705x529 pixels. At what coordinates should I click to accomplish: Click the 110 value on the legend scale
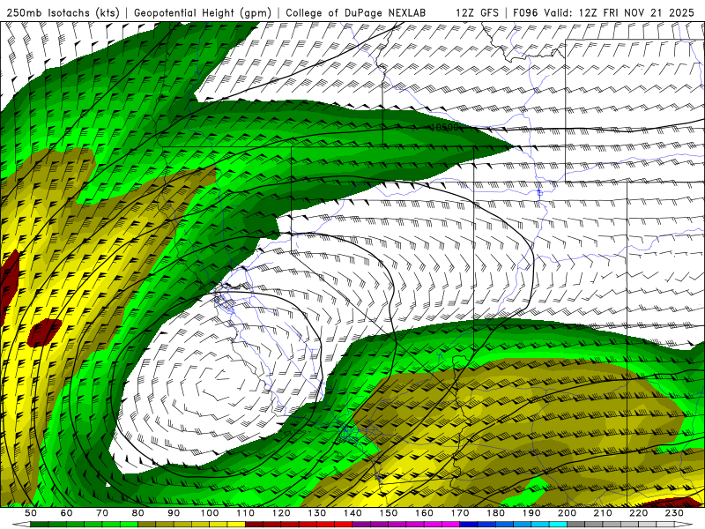click(x=246, y=513)
